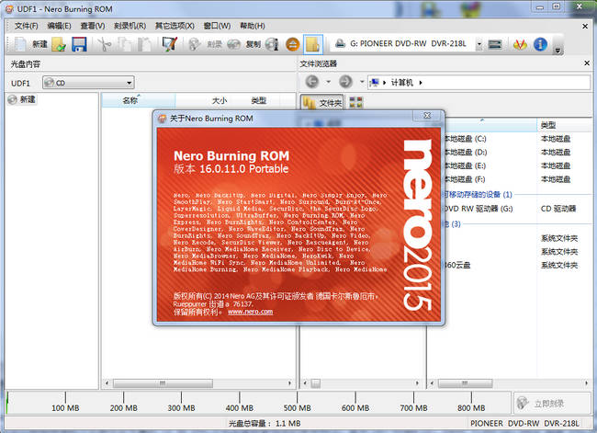
Task: Open the 帮助(H) menu
Action: point(252,26)
